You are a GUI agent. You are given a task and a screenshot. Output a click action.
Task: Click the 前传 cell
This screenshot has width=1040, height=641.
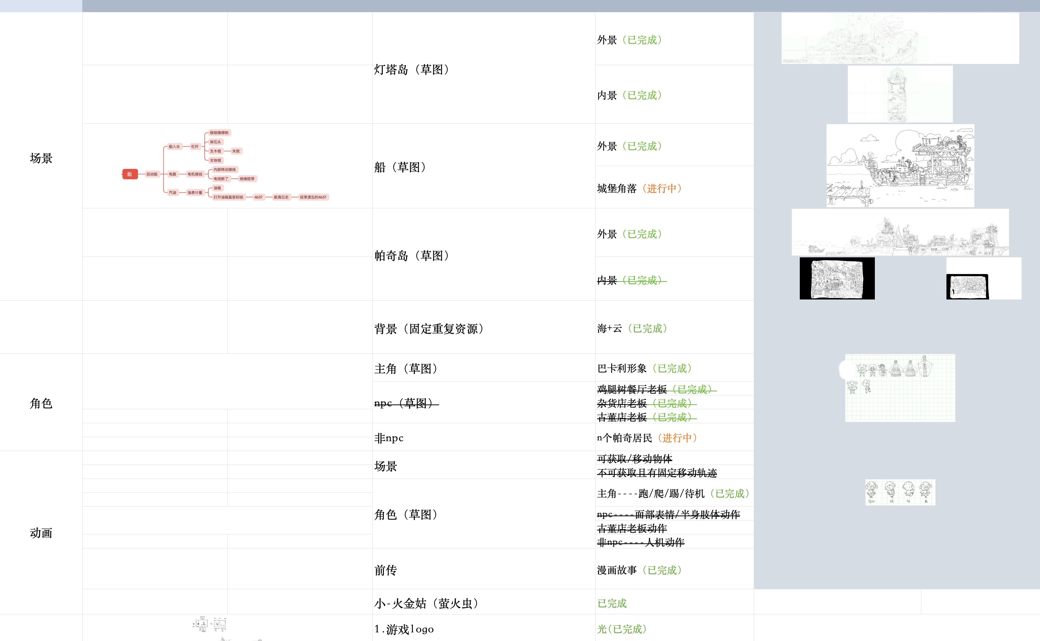point(484,569)
